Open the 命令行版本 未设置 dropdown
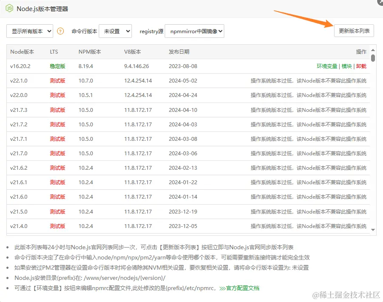 (115, 31)
